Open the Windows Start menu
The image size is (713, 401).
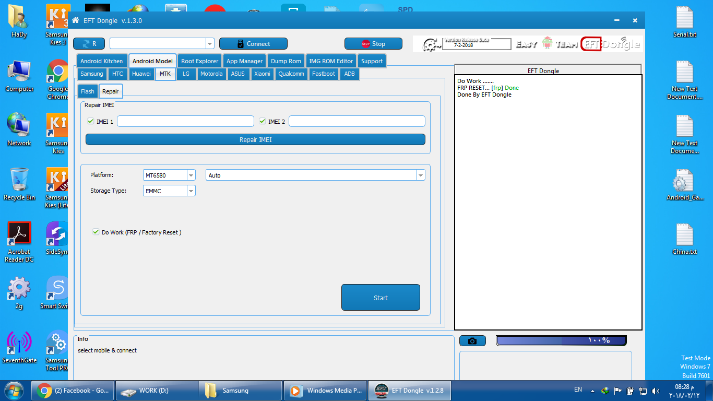pos(14,390)
